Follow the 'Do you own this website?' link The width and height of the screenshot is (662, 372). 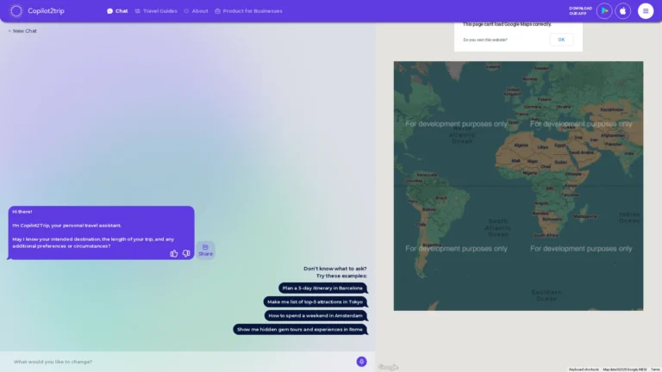(x=485, y=40)
